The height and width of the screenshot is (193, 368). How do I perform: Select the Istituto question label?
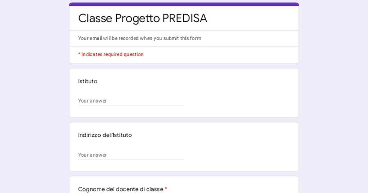pyautogui.click(x=88, y=81)
